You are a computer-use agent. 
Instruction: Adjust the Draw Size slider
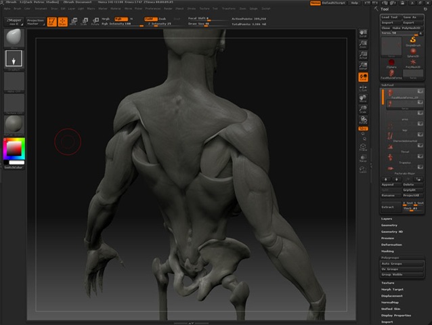pyautogui.click(x=208, y=24)
